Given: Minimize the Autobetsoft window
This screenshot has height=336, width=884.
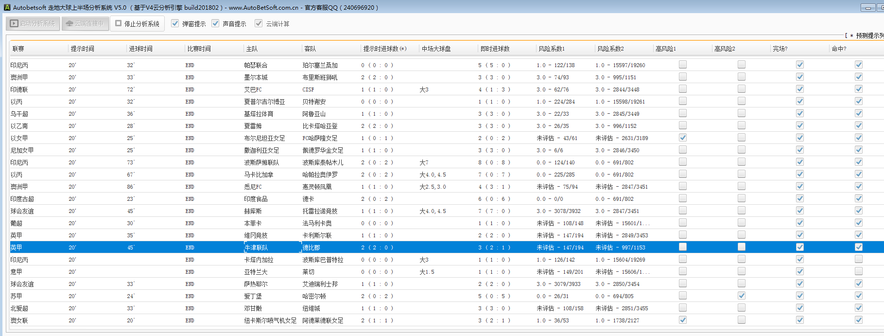Looking at the screenshot, I should click(867, 7).
